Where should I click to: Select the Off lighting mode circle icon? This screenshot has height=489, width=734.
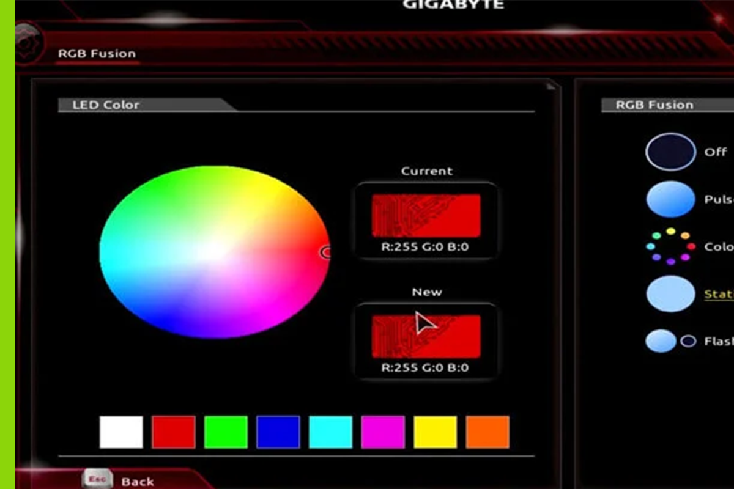[x=670, y=151]
